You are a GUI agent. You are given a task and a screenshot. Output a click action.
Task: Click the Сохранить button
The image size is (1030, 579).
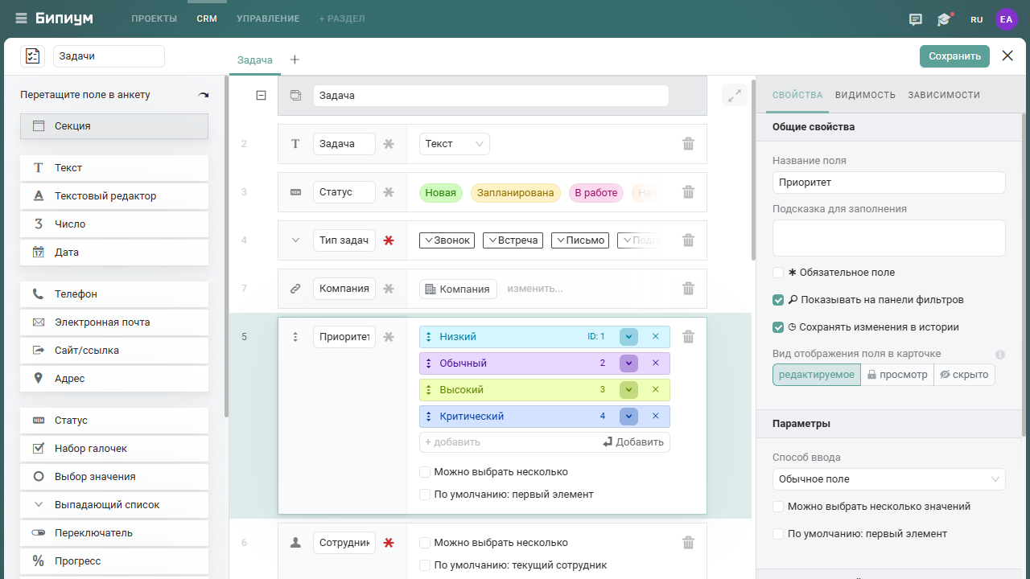954,56
